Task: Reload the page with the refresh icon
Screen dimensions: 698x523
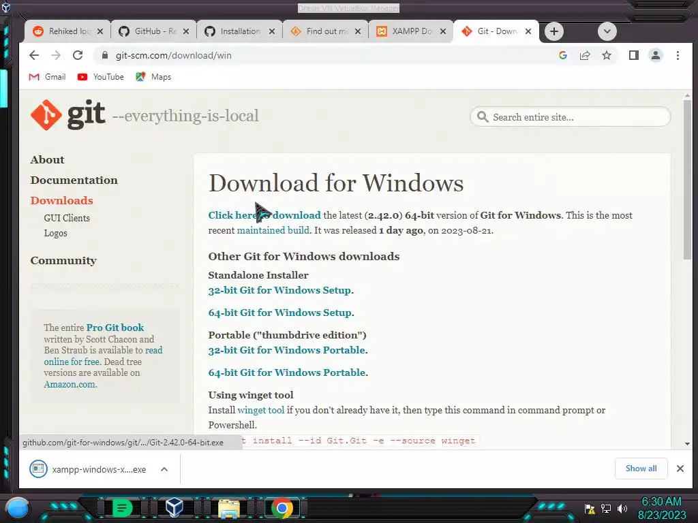Action: tap(78, 55)
